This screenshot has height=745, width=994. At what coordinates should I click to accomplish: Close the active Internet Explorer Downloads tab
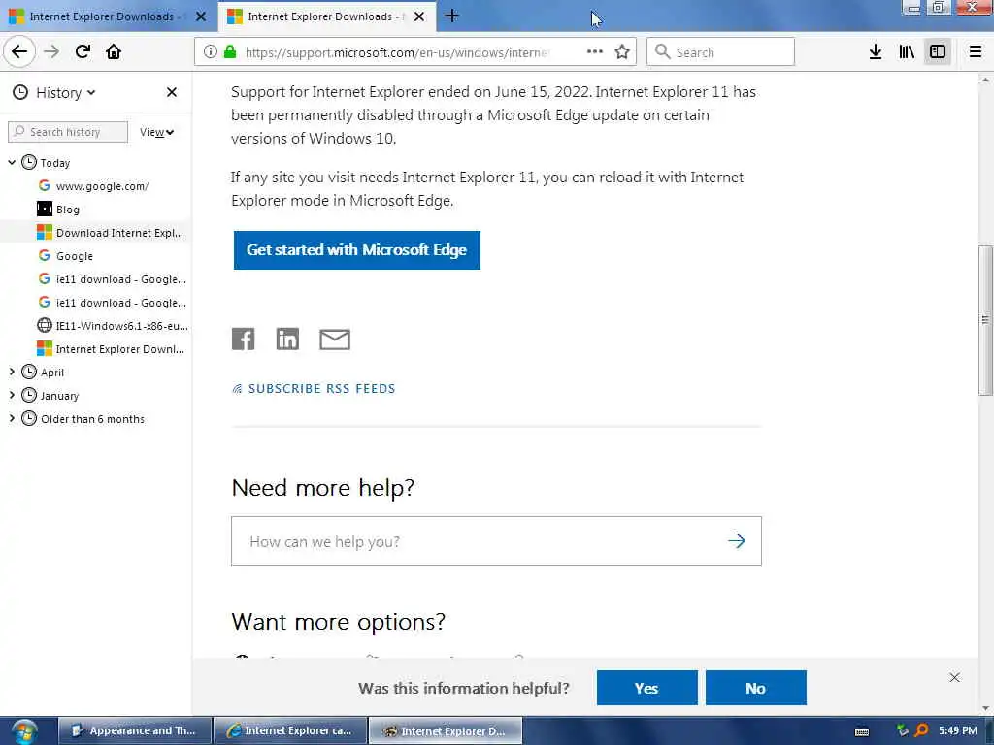(x=419, y=16)
